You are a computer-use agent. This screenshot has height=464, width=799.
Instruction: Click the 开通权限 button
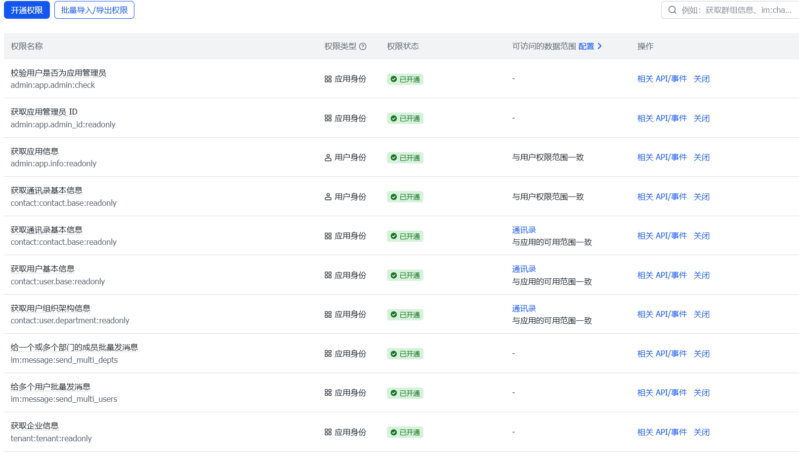point(27,10)
